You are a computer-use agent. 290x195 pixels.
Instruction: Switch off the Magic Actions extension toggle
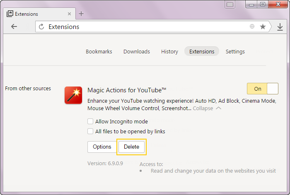tap(262, 89)
